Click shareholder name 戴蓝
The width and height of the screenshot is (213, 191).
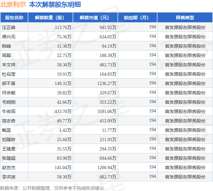tap(6, 130)
